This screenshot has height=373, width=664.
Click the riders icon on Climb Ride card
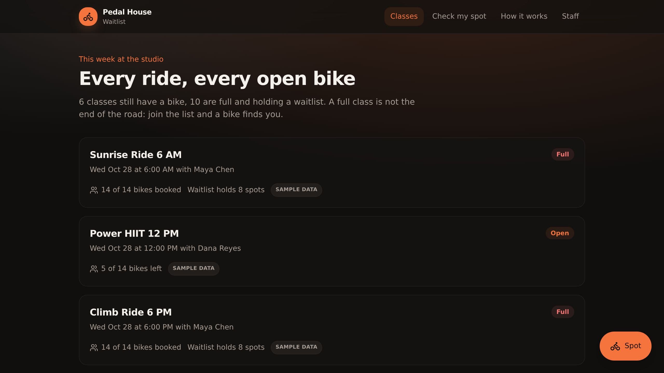[94, 347]
